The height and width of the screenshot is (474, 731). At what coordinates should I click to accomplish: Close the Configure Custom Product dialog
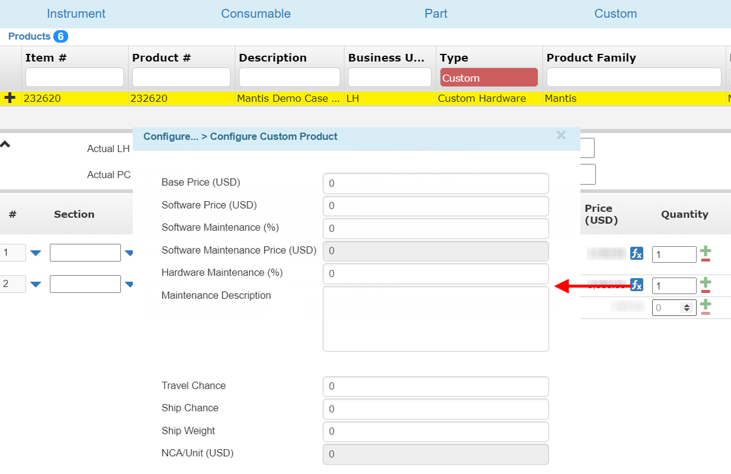pyautogui.click(x=561, y=136)
